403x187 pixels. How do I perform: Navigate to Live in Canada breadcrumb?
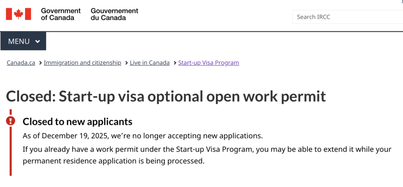pos(150,63)
